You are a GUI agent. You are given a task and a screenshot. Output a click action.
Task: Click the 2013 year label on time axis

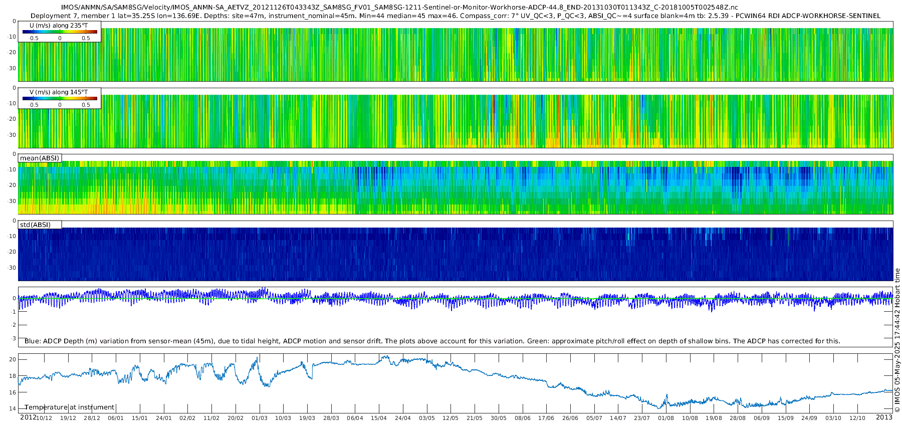point(884,417)
